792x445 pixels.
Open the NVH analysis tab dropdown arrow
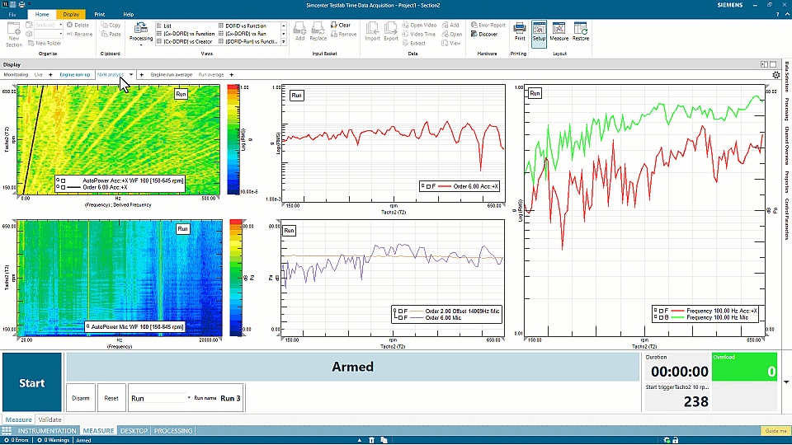[130, 75]
